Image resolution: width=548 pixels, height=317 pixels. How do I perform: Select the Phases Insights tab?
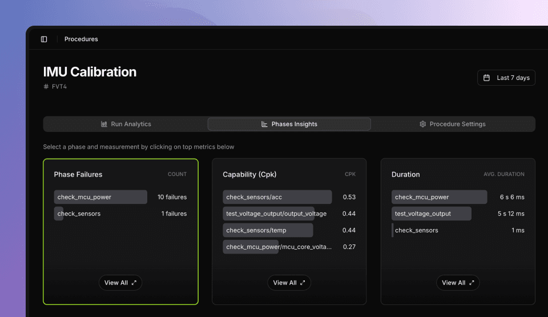click(x=289, y=124)
